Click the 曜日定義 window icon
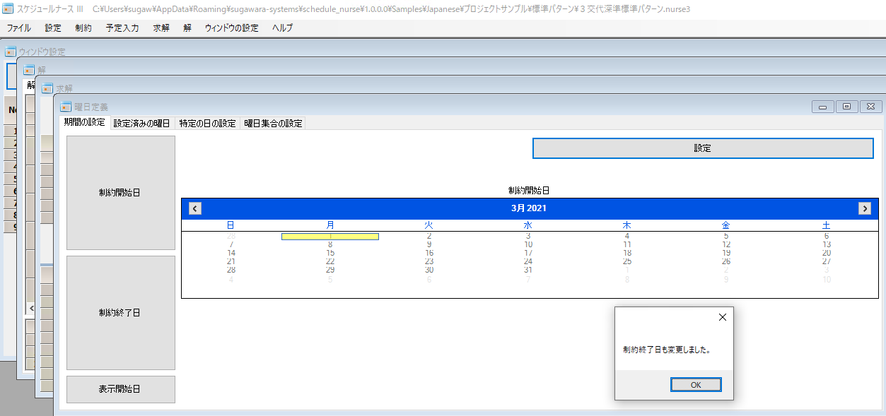886x416 pixels. point(66,107)
